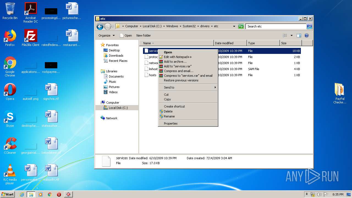Open recent pages dropdown beside Forward
The height and width of the screenshot is (198, 352).
113,27
